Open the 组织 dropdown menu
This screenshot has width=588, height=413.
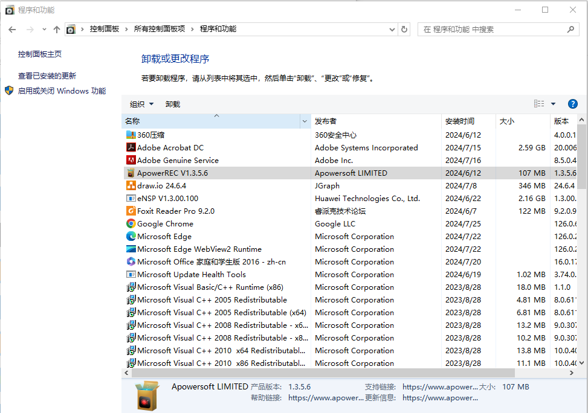pyautogui.click(x=141, y=103)
